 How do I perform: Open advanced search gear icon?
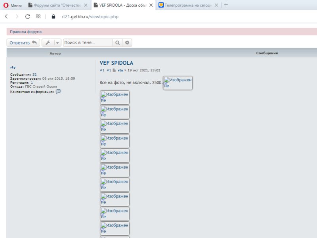pyautogui.click(x=127, y=43)
